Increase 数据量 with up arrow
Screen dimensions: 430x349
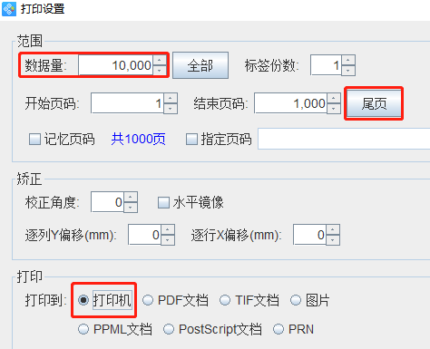(x=160, y=60)
